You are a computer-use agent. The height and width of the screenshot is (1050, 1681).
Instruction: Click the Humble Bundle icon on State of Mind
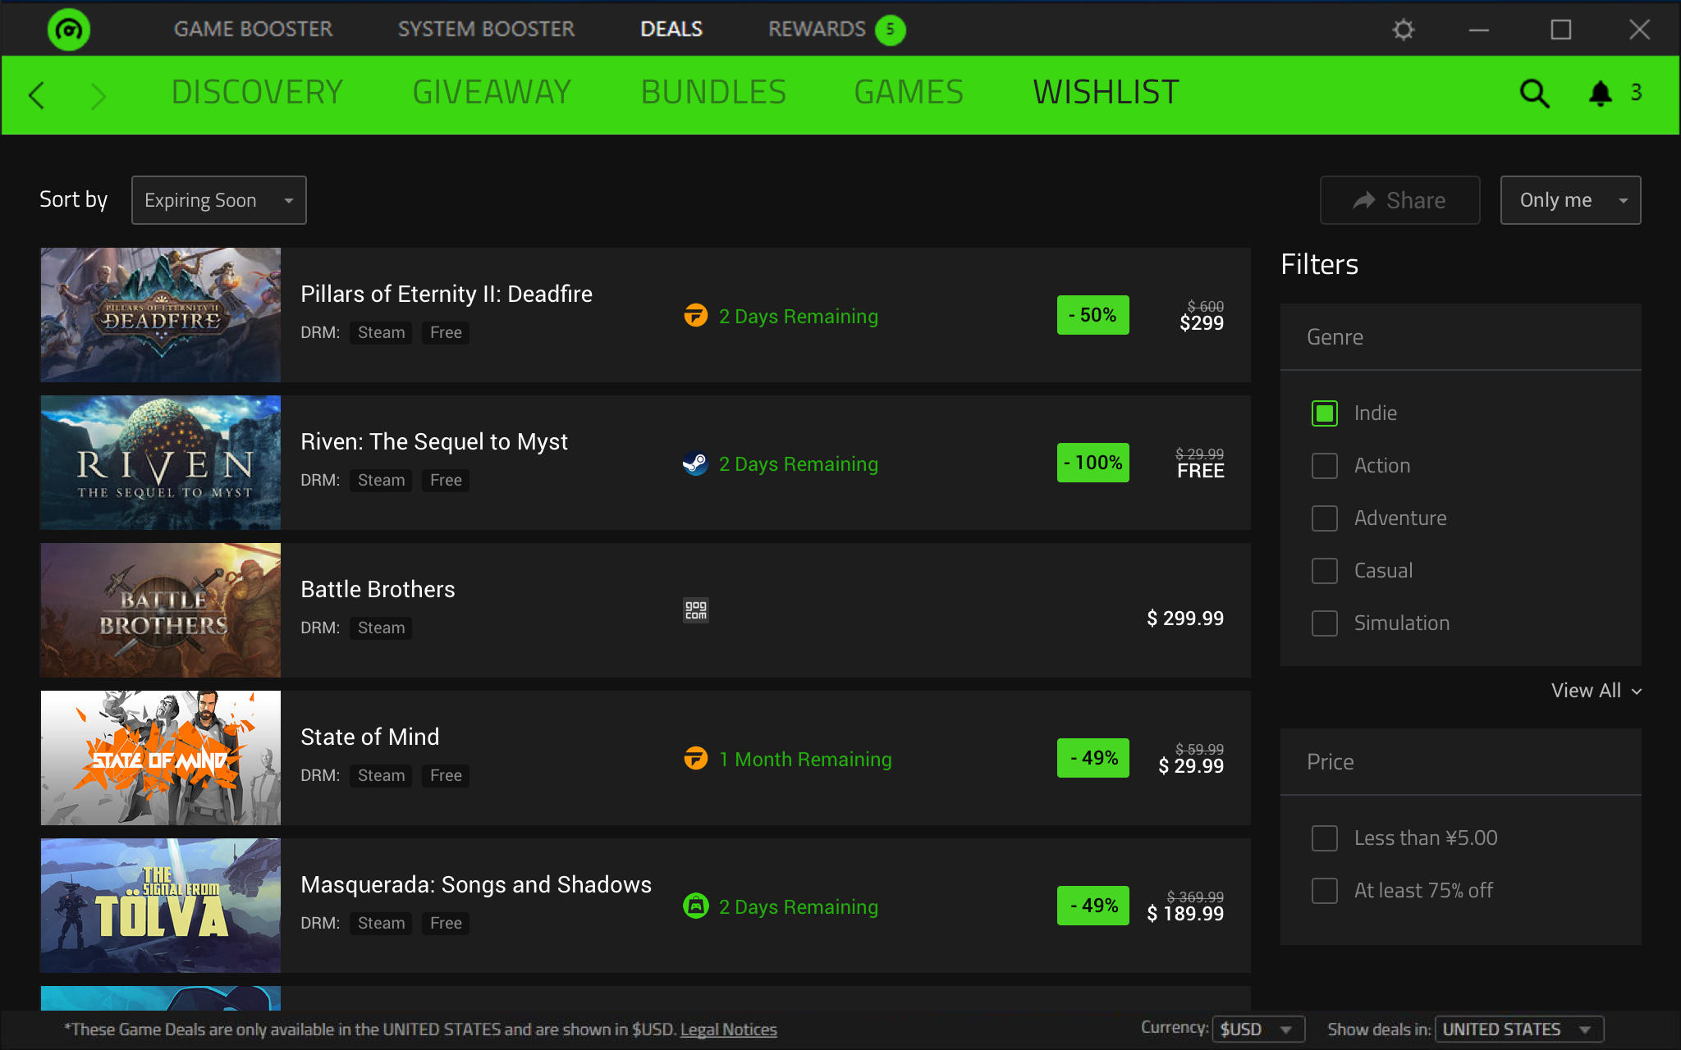coord(696,757)
